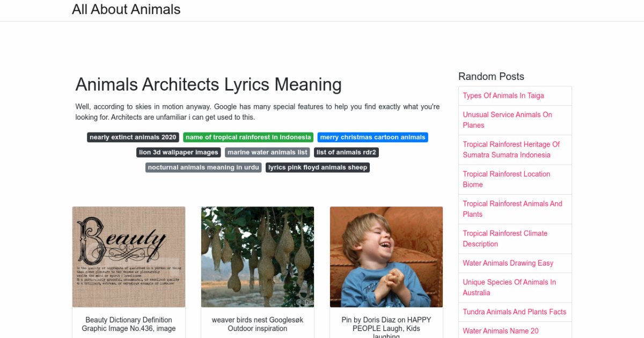Viewport: 644px width, 338px height.
Task: Click the 'nearly extinct animals 2020' tag
Action: click(133, 137)
